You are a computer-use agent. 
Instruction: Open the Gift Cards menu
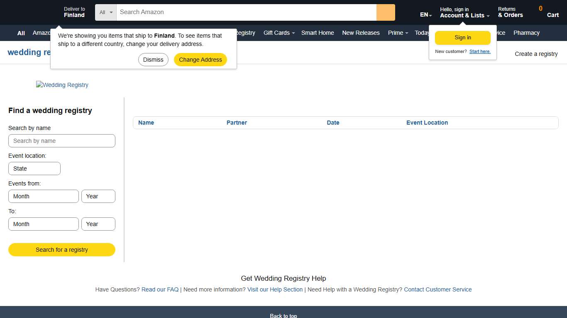[x=279, y=33]
